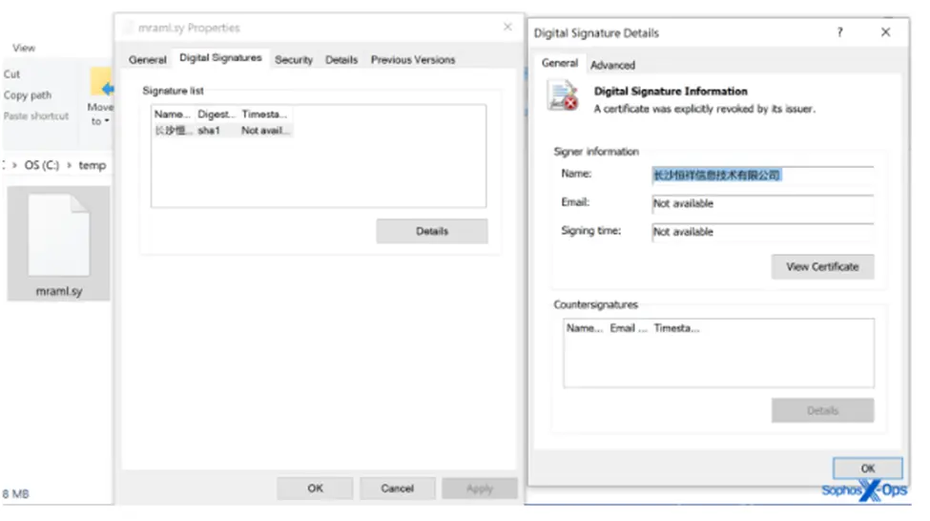The width and height of the screenshot is (930, 521).
Task: Close the mraml.sy Properties window
Action: pos(507,28)
